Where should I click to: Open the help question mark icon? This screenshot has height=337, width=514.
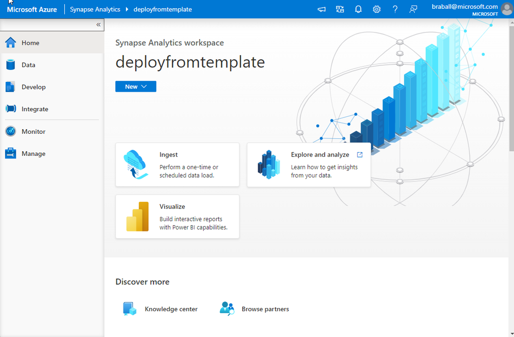point(395,9)
